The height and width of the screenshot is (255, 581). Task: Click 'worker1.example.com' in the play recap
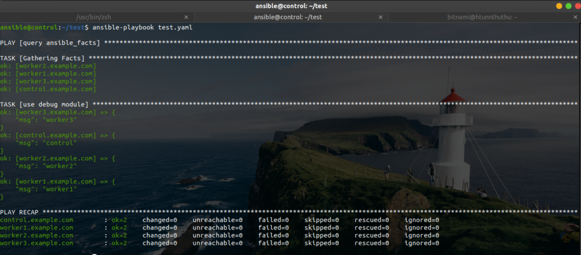(x=37, y=228)
